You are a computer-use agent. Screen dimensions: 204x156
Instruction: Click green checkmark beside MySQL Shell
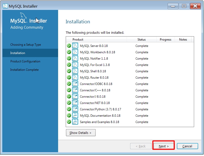pyautogui.click(x=69, y=71)
